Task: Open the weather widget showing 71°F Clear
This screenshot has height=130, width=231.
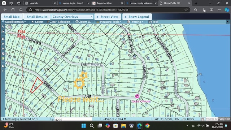Action: [x=9, y=126]
